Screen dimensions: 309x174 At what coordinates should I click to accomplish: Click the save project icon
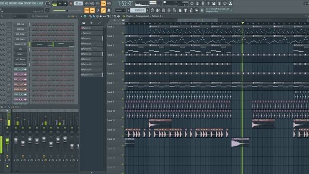pos(214,3)
